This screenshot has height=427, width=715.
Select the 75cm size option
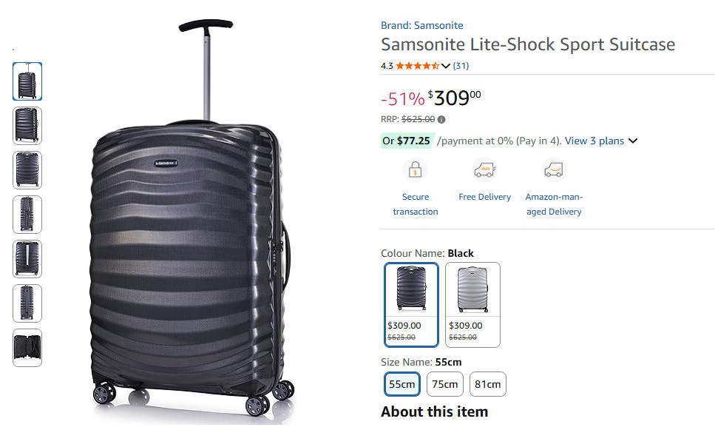click(445, 384)
